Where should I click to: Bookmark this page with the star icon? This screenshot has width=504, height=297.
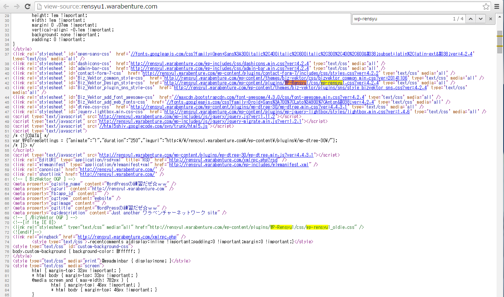point(486,6)
